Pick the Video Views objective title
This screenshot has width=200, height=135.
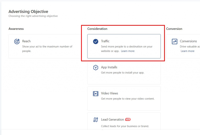point(109,93)
